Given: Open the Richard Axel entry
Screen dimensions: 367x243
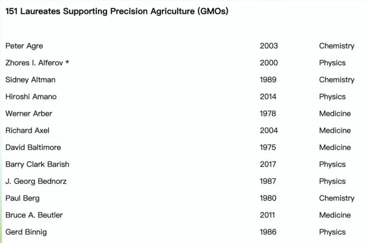Looking at the screenshot, I should pos(28,130).
